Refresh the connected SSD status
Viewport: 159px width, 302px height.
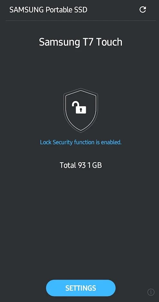(143, 10)
